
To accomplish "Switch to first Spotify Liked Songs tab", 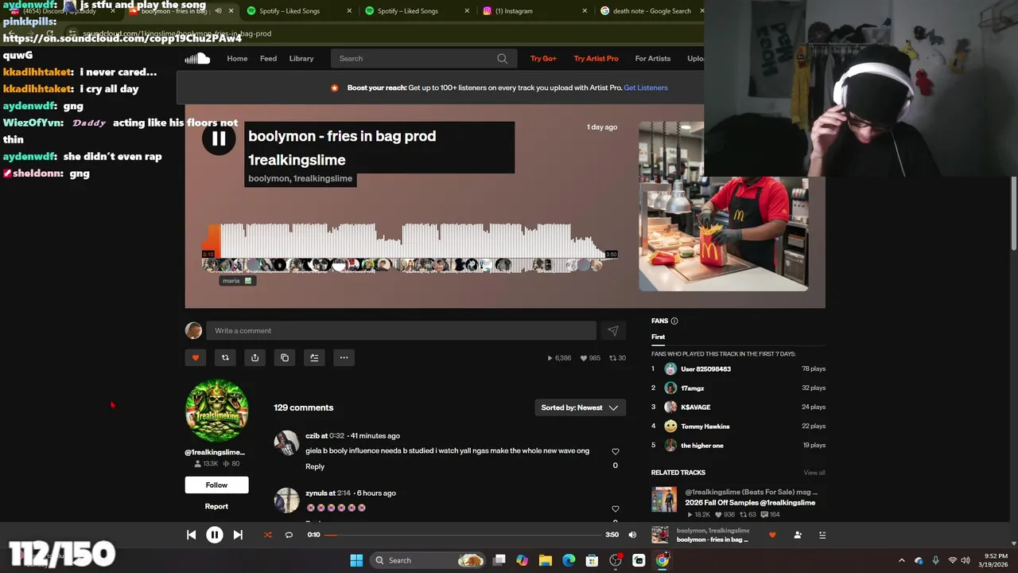I will [289, 11].
